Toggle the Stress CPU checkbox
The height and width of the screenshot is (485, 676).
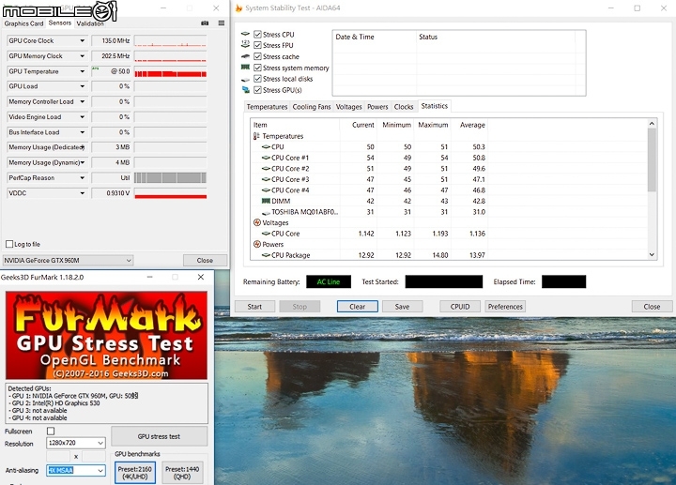click(x=258, y=34)
